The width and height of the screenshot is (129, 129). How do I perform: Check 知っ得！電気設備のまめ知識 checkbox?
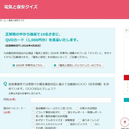(x=33, y=116)
